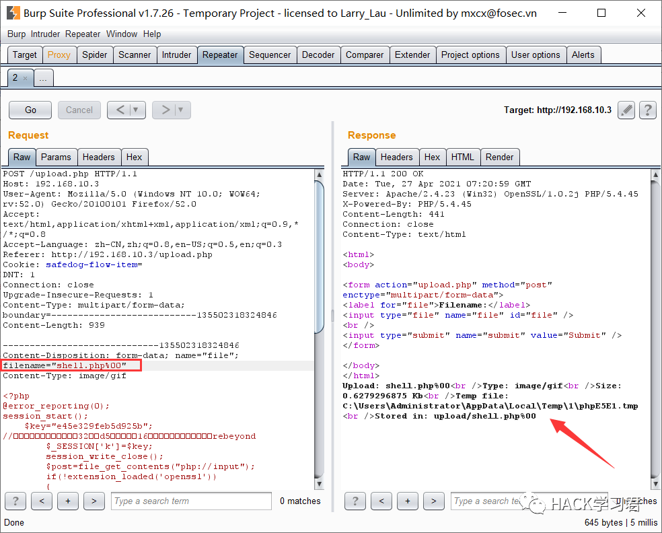Open back history dropdown arrow
Viewport: 662px width, 533px height.
pos(136,110)
